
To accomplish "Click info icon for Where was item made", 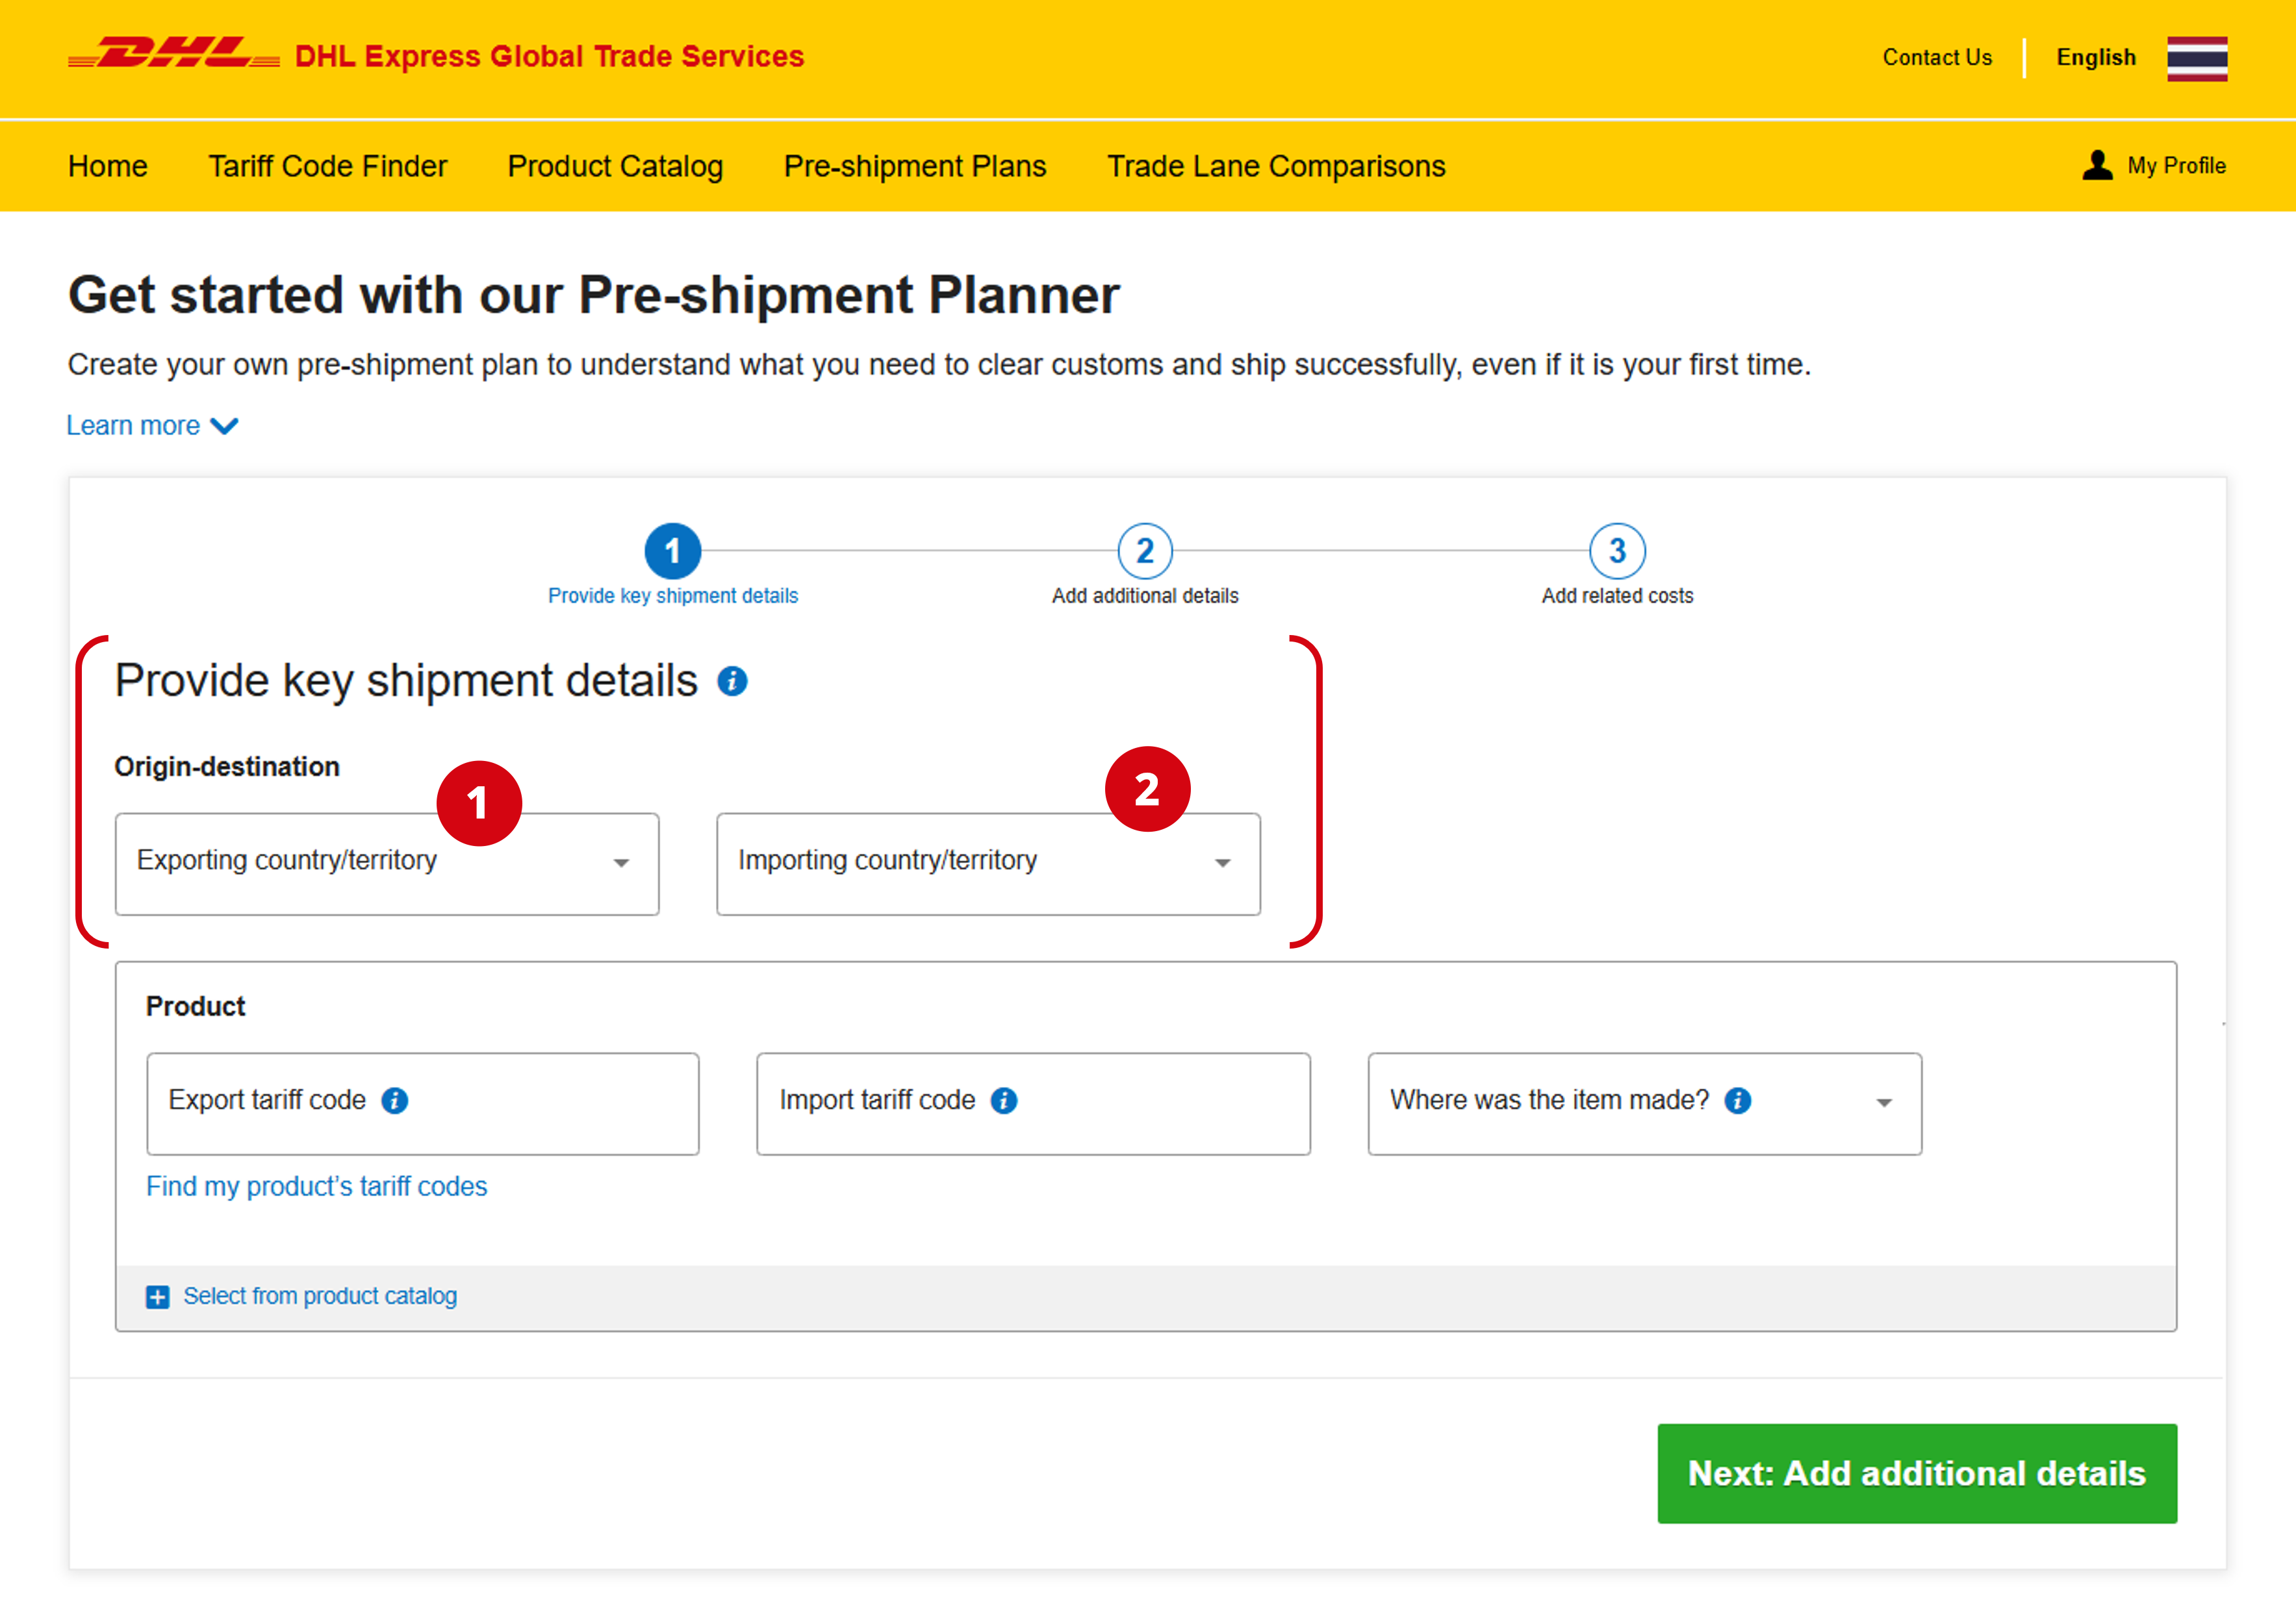I will point(1738,1101).
